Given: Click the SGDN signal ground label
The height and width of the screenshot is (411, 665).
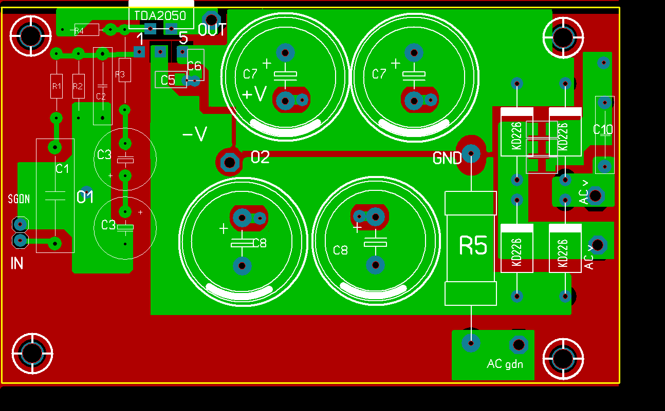Looking at the screenshot, I should (x=19, y=199).
